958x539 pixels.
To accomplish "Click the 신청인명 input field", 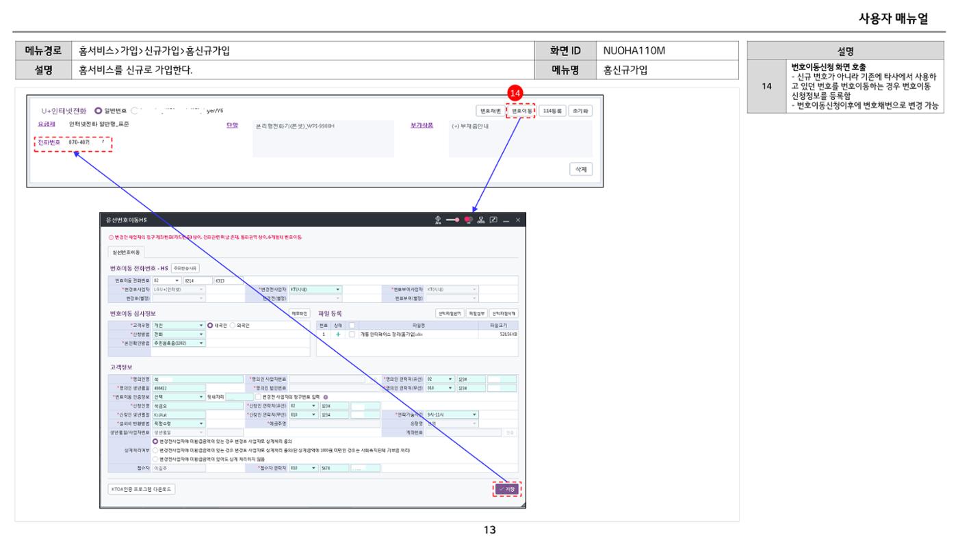I will pyautogui.click(x=198, y=406).
